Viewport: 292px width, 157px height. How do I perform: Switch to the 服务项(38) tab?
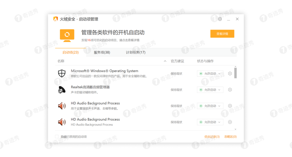pos(102,52)
